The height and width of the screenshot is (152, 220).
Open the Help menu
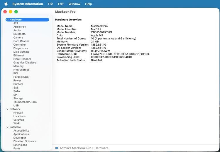pos(88,4)
